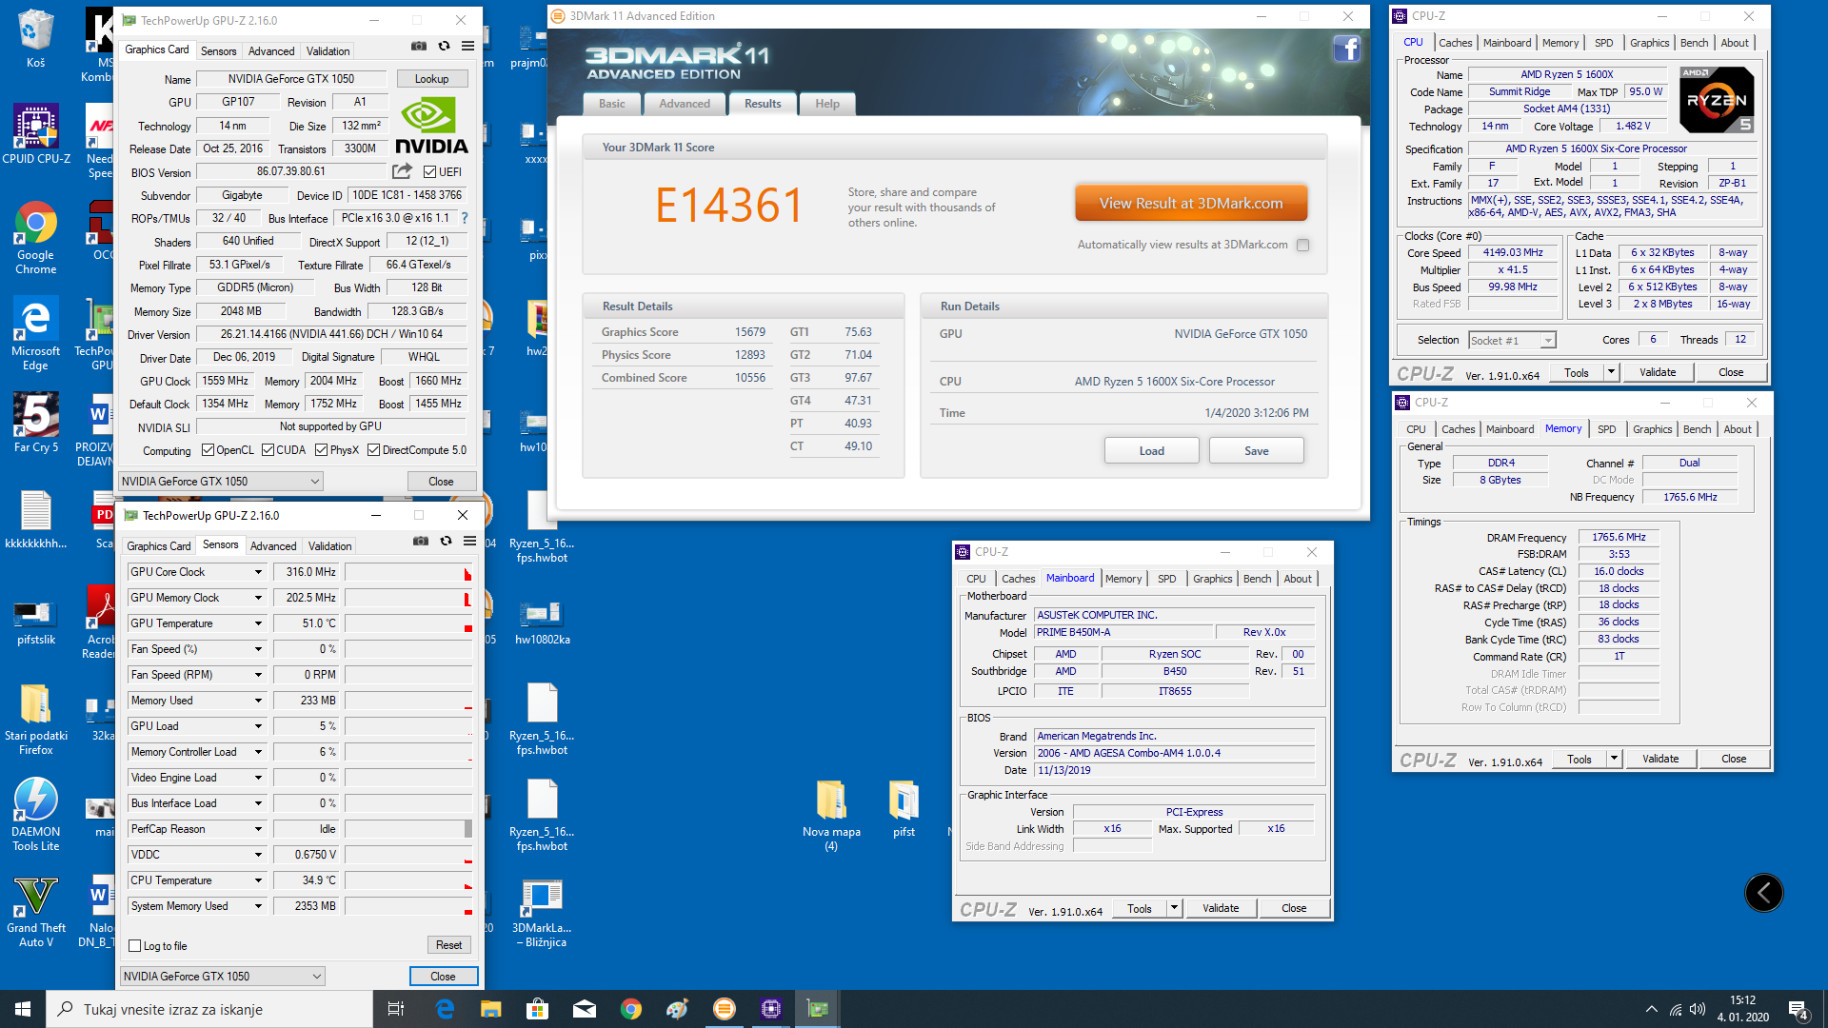Toggle the CUDA checkbox in GPU-Z
The width and height of the screenshot is (1828, 1028).
[268, 450]
